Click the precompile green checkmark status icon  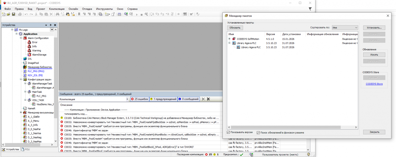point(241,155)
